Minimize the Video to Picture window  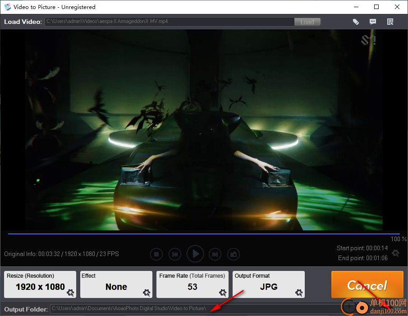click(x=356, y=7)
